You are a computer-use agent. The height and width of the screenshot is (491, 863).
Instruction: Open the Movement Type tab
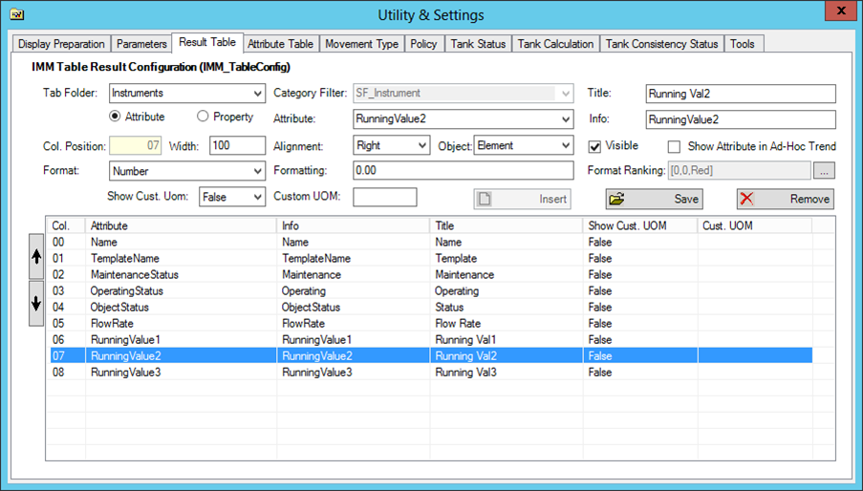(361, 44)
